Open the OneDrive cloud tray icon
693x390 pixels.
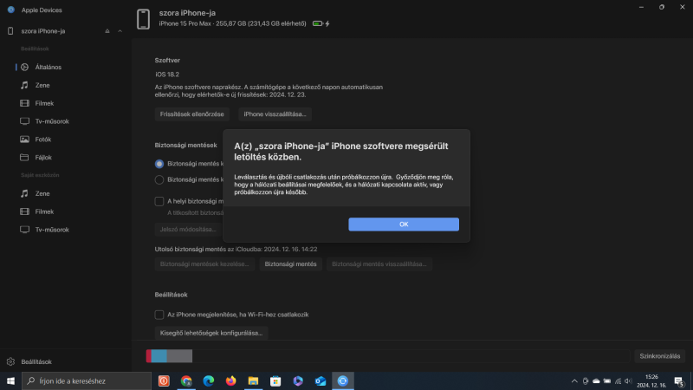pyautogui.click(x=596, y=381)
